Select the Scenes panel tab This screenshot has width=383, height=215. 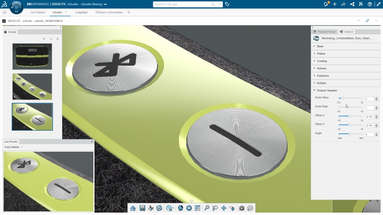click(x=10, y=32)
